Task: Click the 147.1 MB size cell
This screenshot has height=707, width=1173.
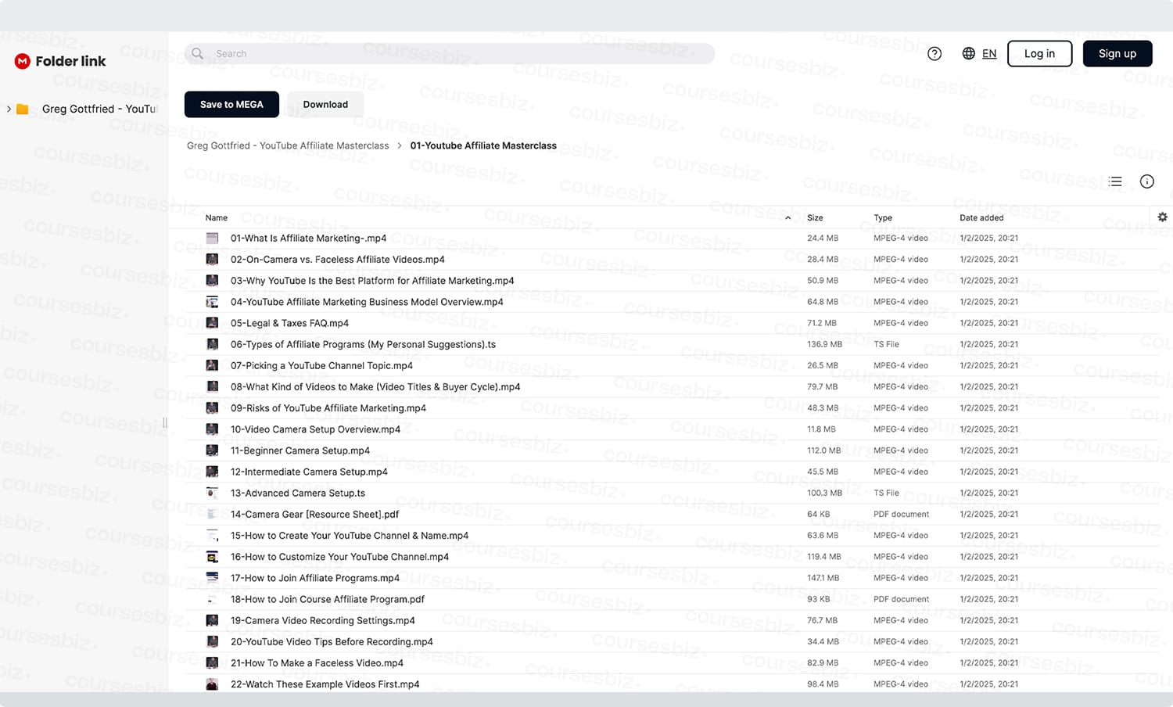Action: 823,578
